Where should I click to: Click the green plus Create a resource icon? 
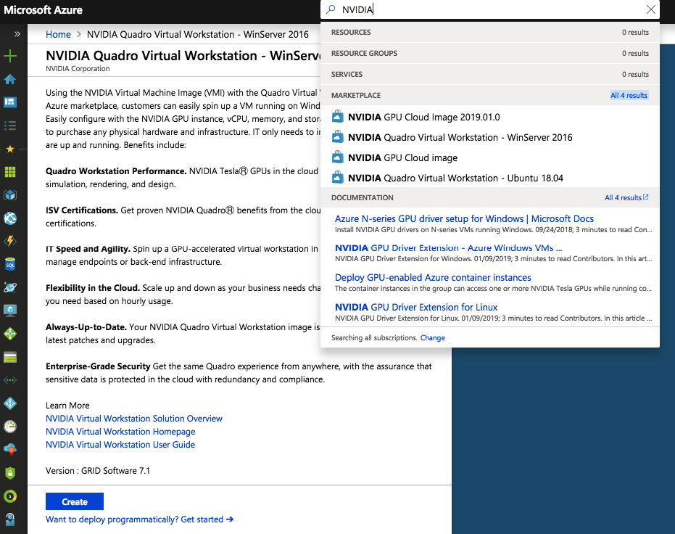[x=10, y=56]
